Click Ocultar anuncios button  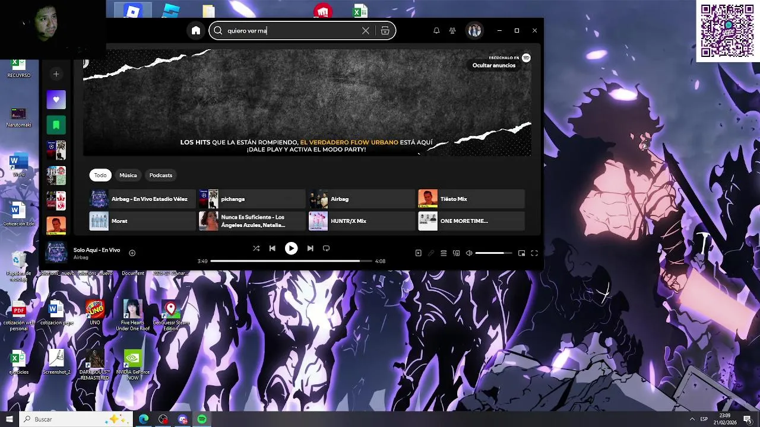(494, 65)
